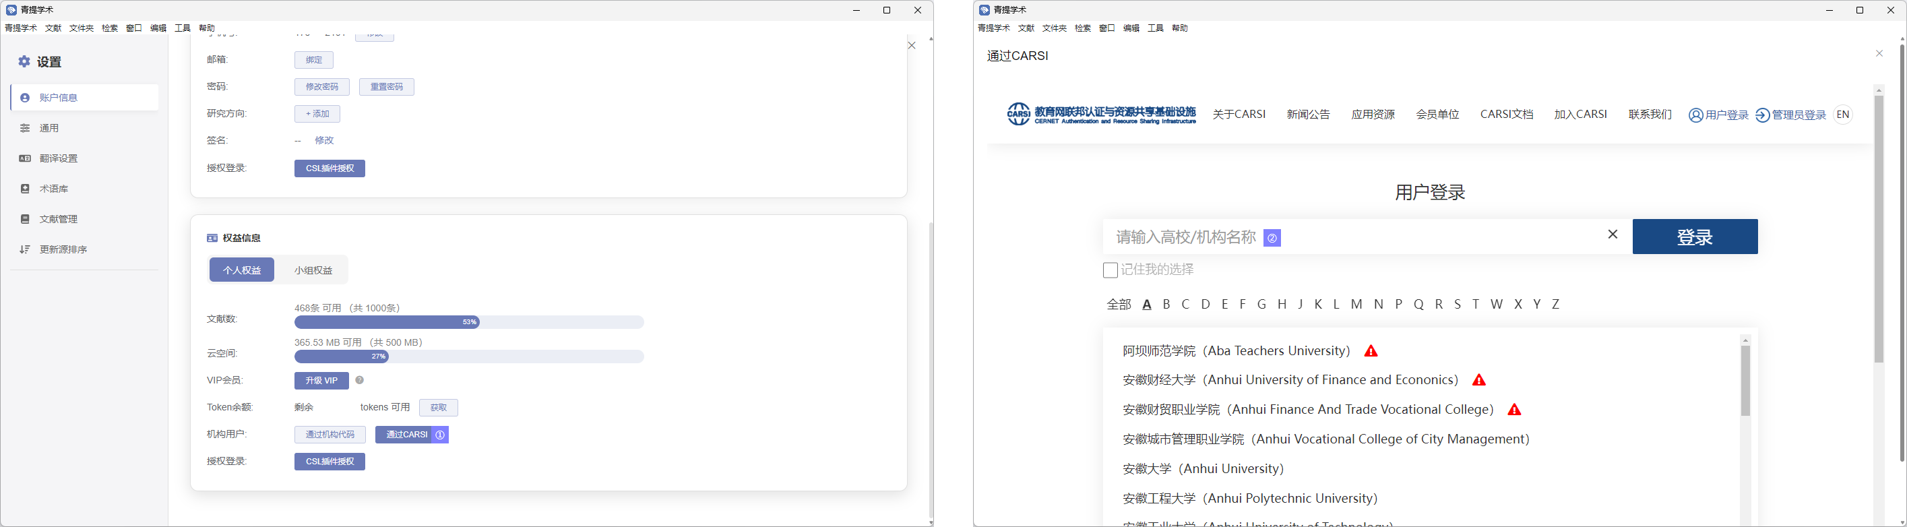Add a research direction with + 添加
The height and width of the screenshot is (527, 1907).
pos(317,114)
